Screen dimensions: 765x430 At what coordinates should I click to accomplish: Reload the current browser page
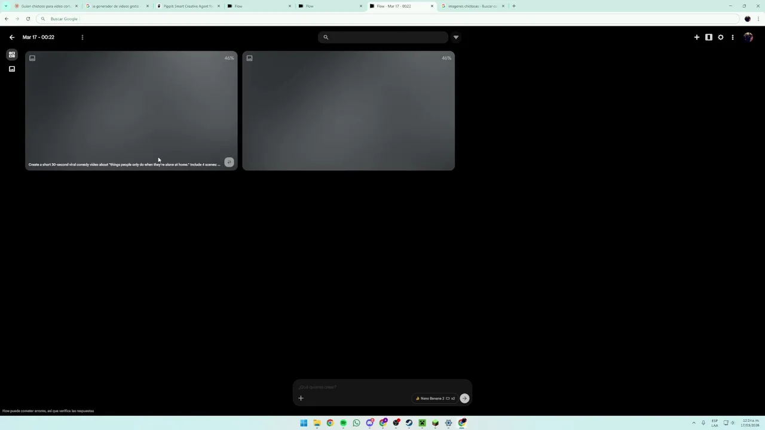tap(27, 19)
